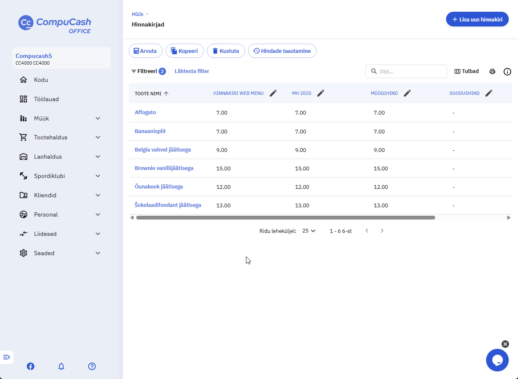Viewport: 518px width, 379px height.
Task: Close the chat widget with the X
Action: (505, 344)
